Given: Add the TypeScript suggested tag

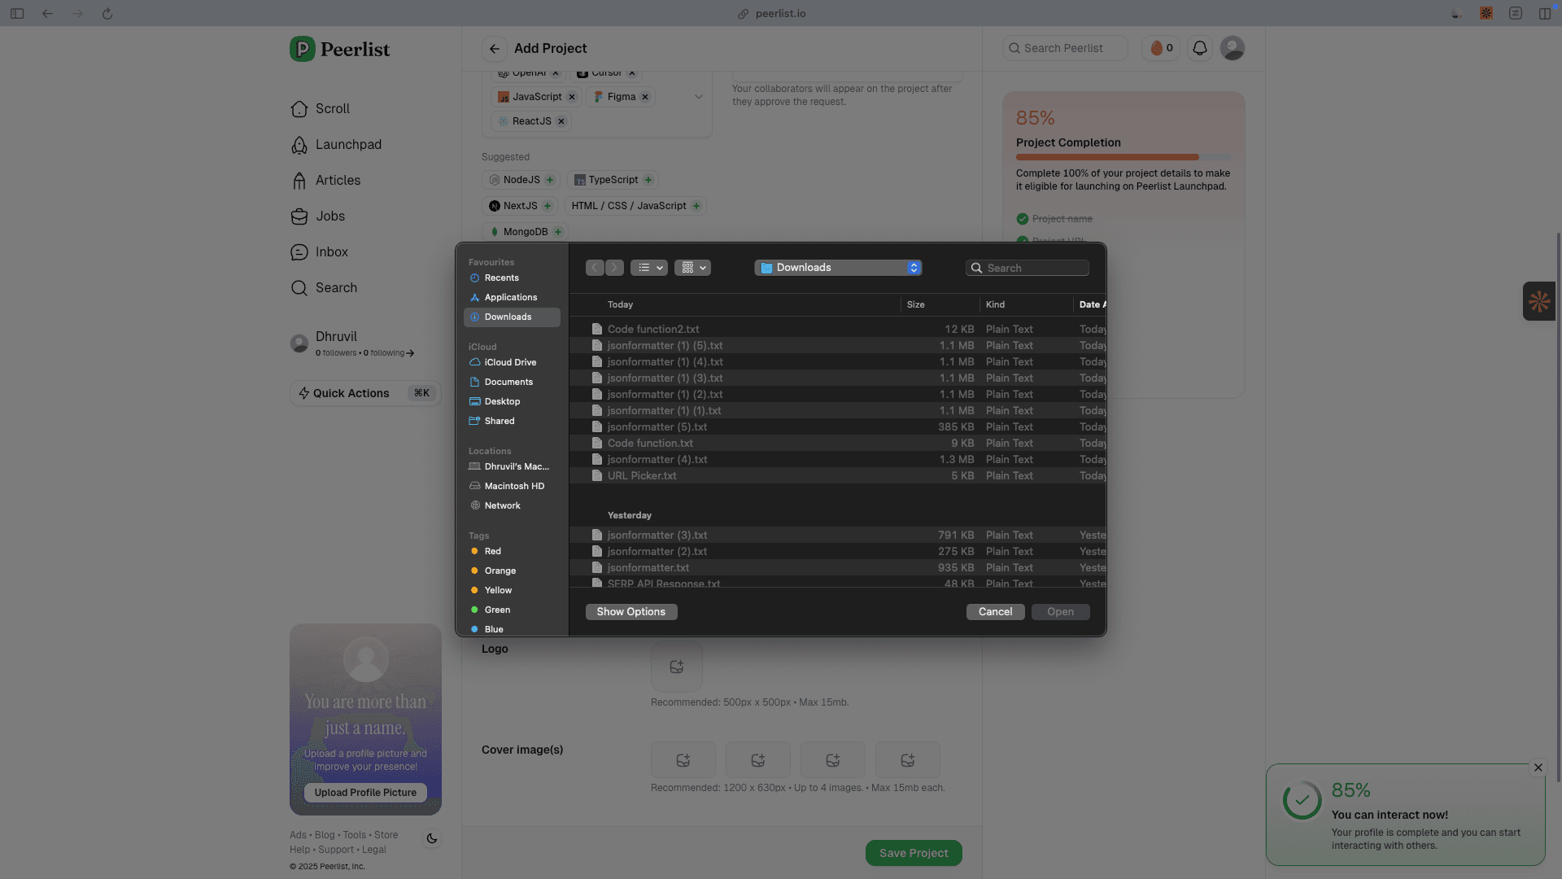Looking at the screenshot, I should pos(648,180).
